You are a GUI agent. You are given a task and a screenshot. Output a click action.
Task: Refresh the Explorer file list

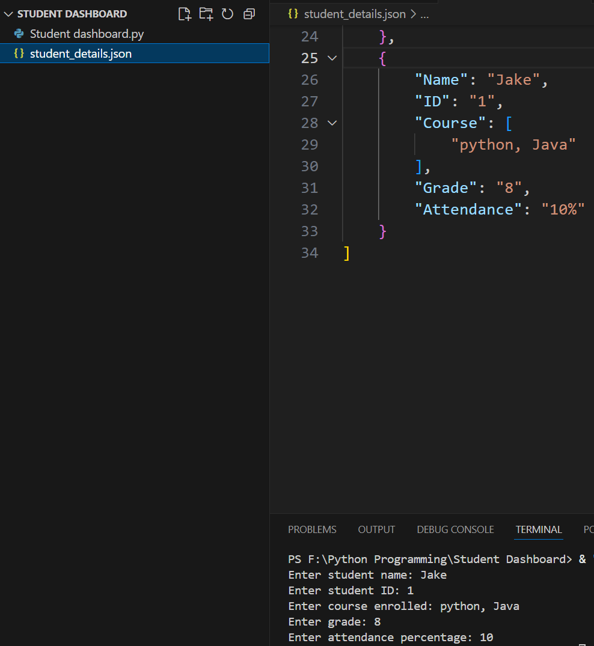coord(227,14)
